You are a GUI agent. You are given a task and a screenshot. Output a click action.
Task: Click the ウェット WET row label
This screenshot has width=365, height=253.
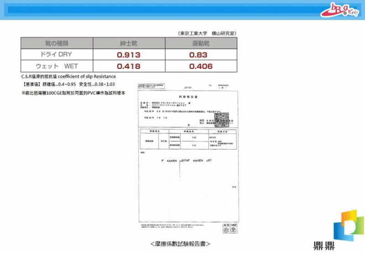[x=57, y=66]
